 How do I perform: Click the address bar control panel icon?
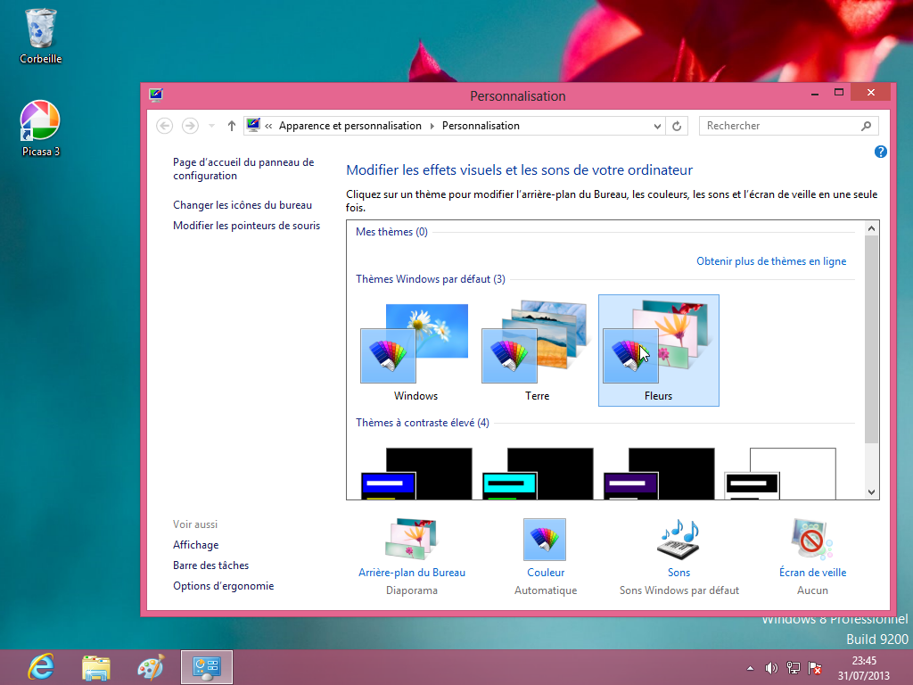coord(253,125)
